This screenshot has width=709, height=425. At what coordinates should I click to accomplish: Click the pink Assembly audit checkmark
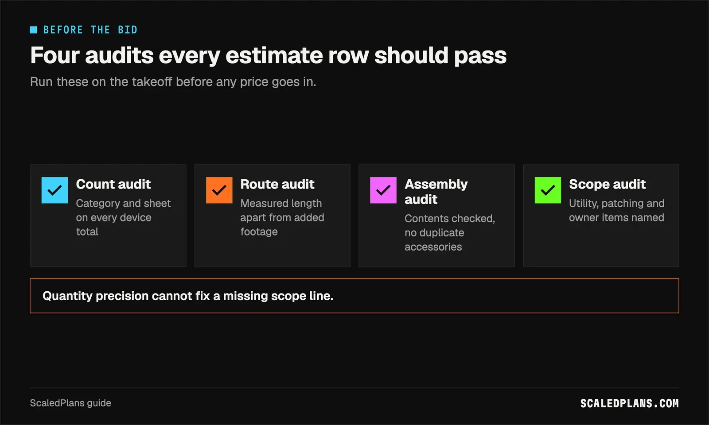coord(383,190)
